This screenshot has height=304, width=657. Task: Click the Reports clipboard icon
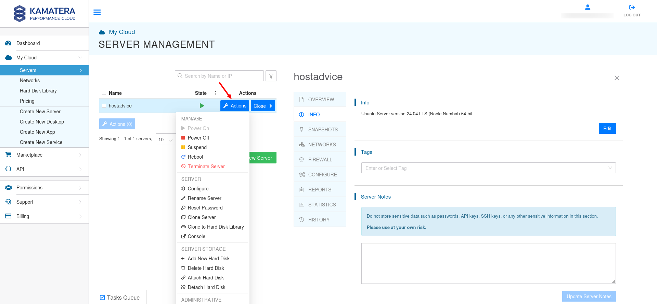[x=301, y=190]
